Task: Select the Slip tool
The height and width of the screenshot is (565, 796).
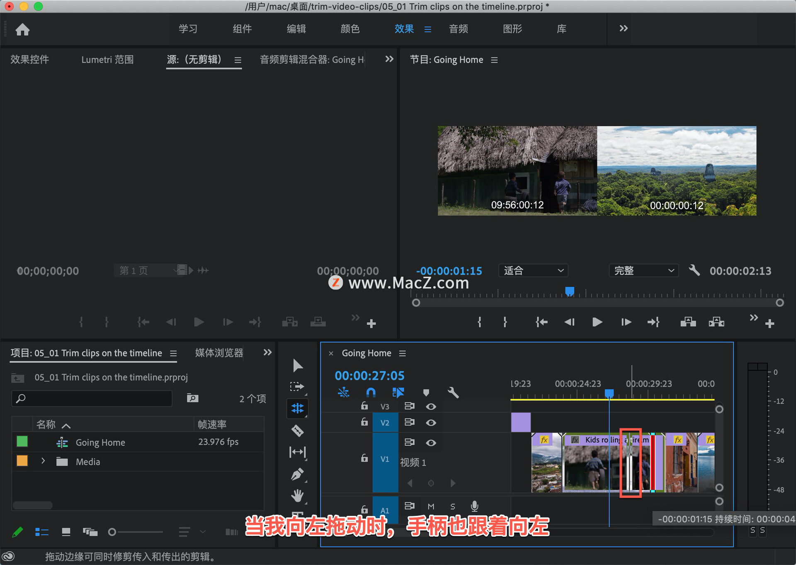Action: tap(297, 452)
